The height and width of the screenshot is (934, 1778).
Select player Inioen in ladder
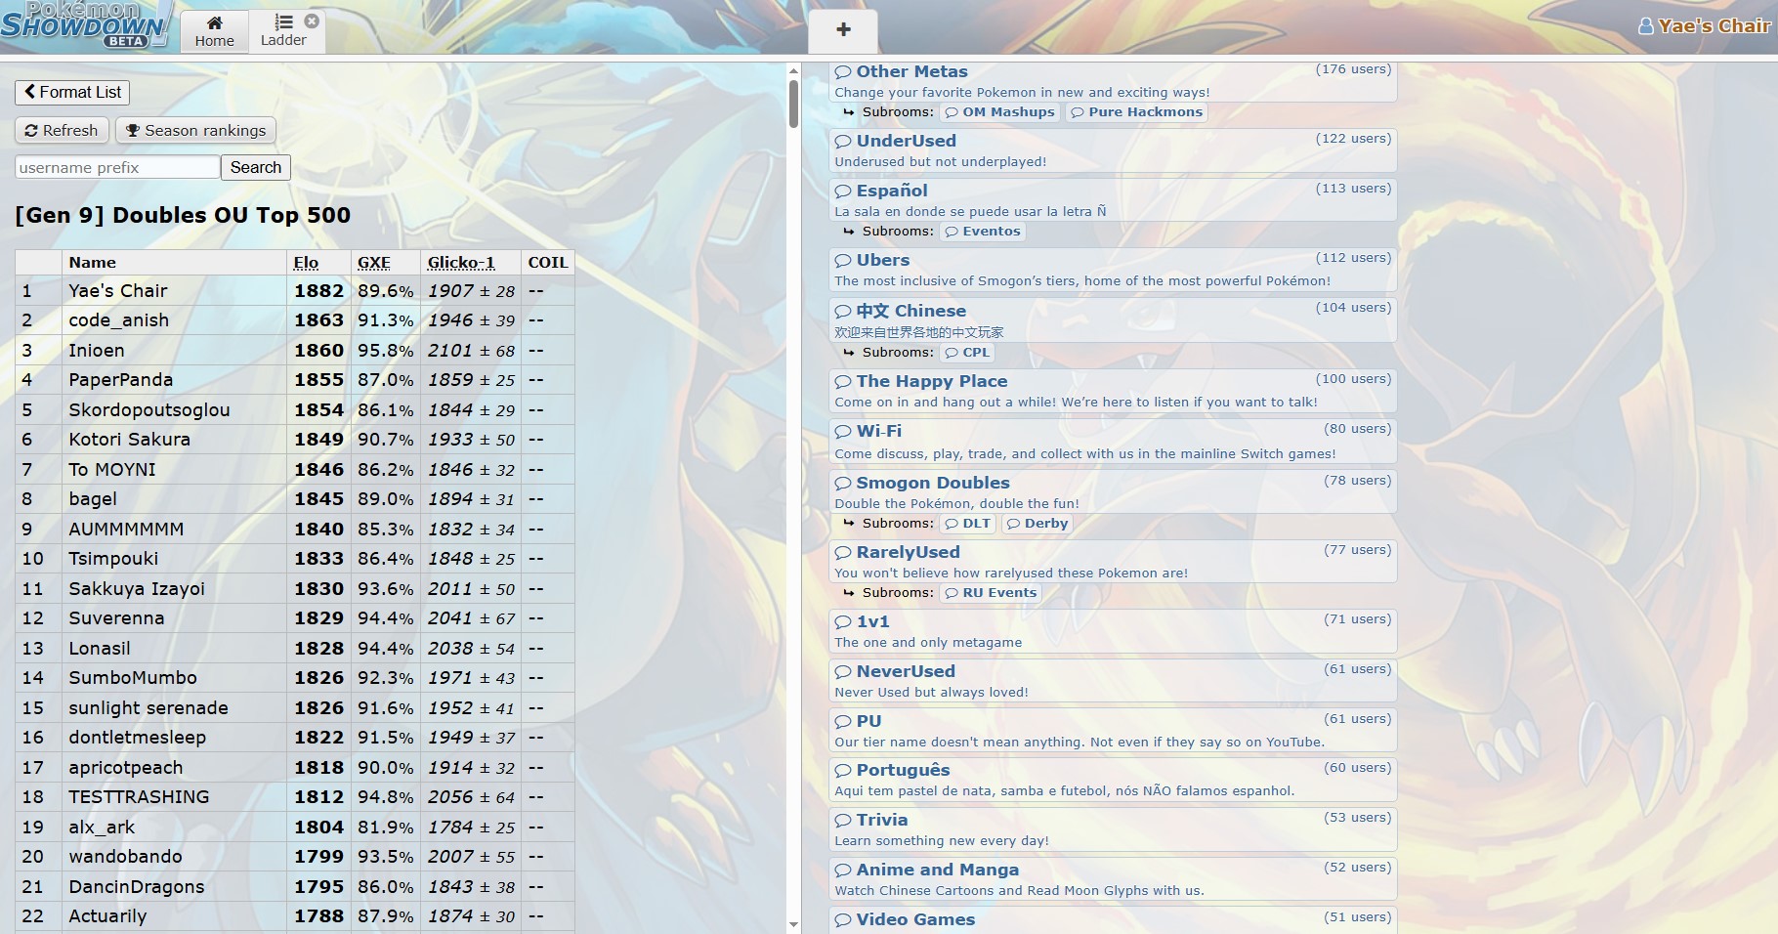(97, 350)
